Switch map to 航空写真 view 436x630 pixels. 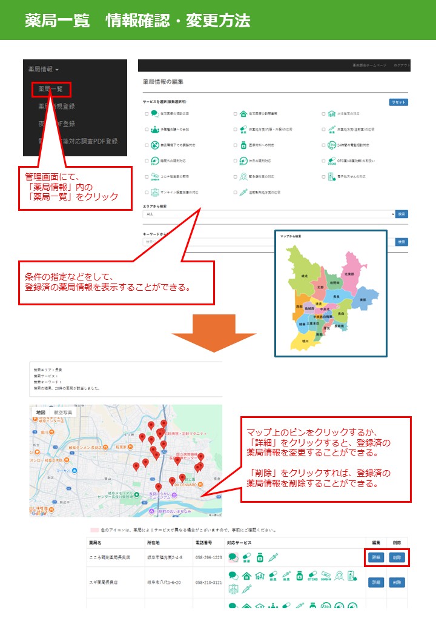[x=63, y=413]
